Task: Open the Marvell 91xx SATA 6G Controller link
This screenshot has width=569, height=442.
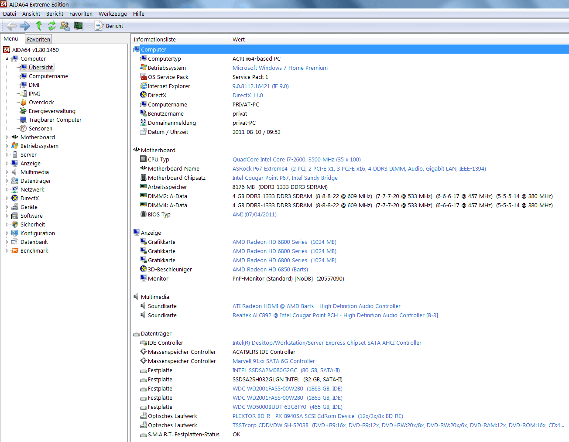Action: coord(274,361)
